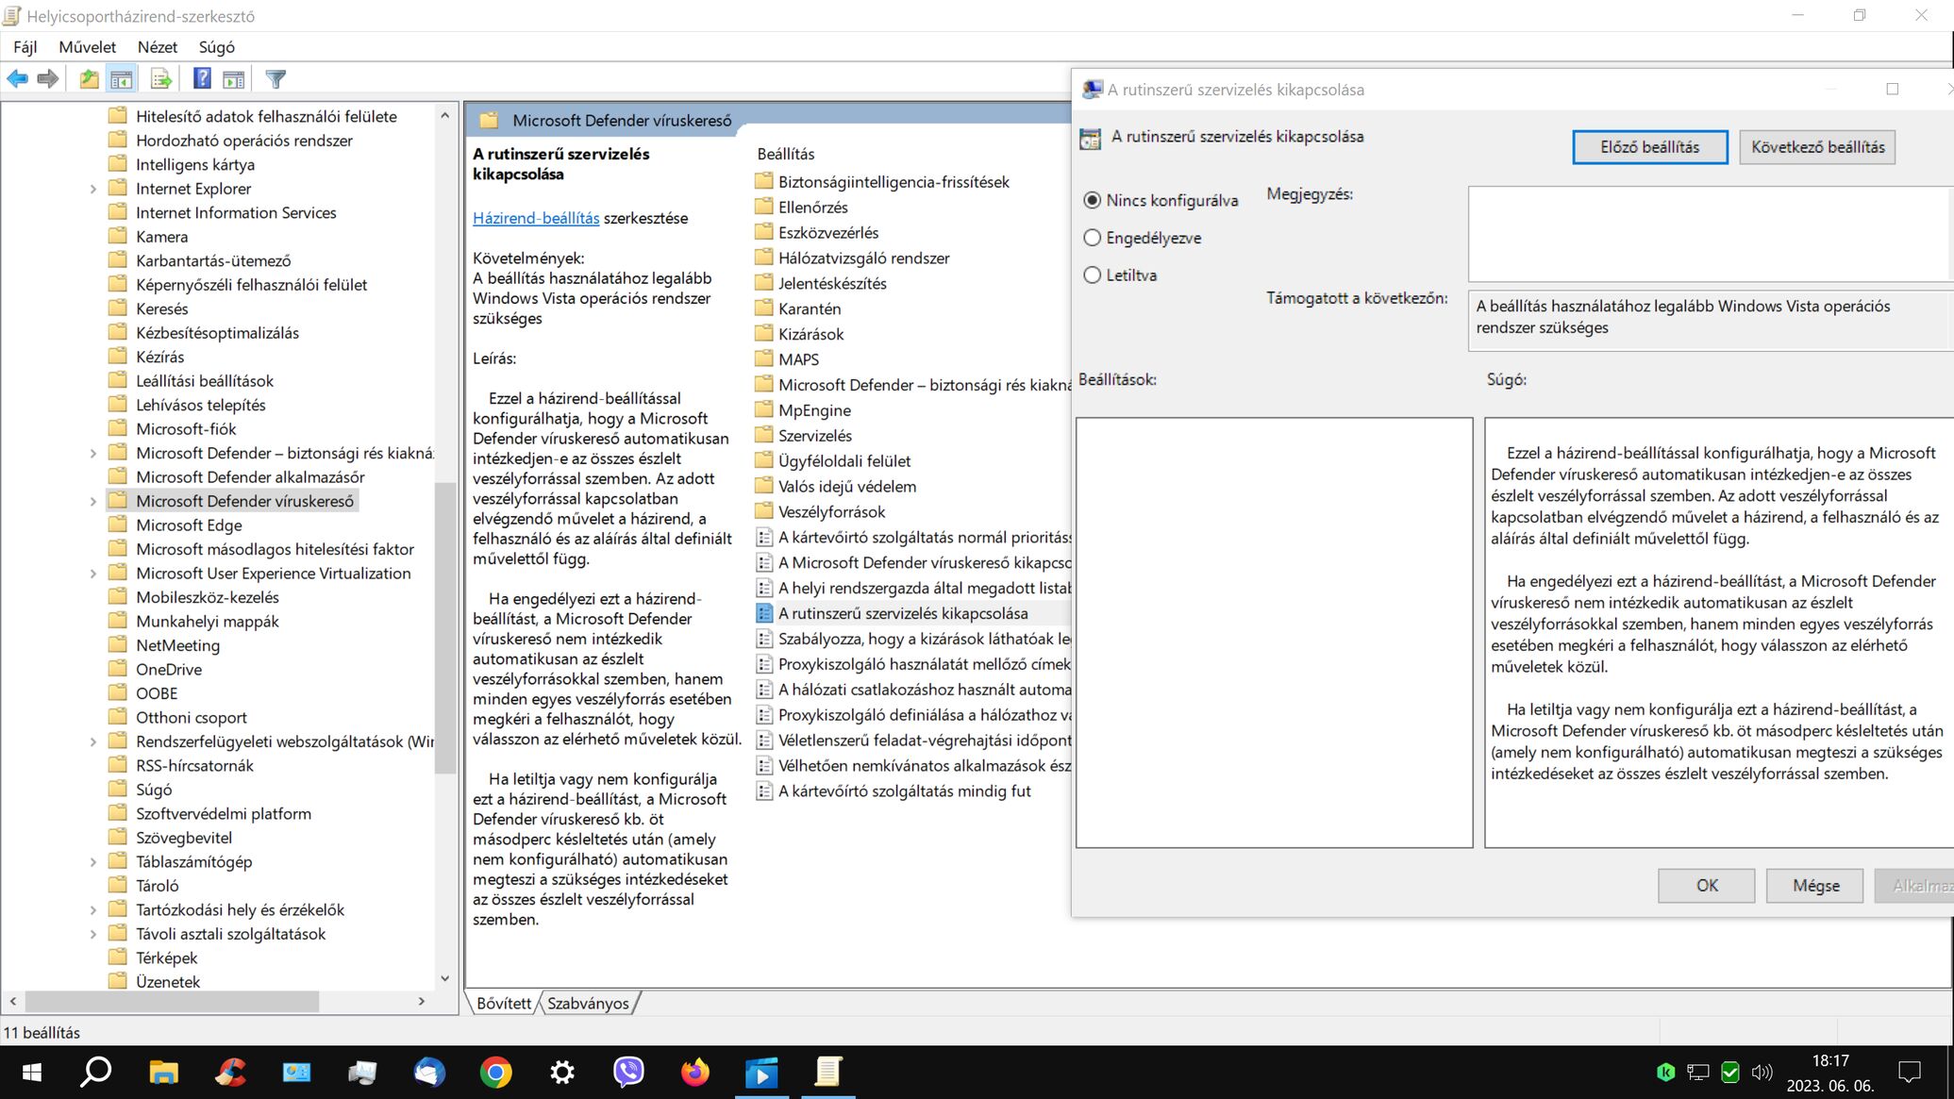
Task: Click the Export list toolbar icon
Action: 161,79
